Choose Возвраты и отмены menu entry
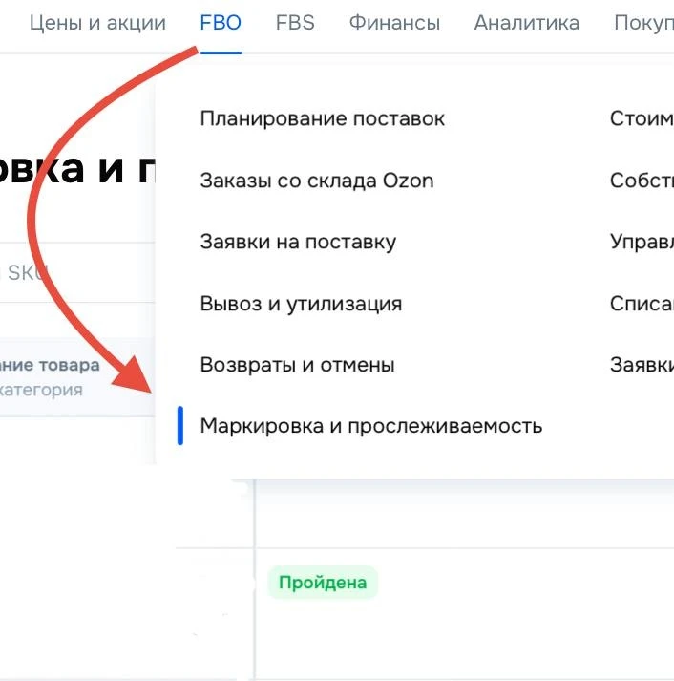Screen dimensions: 674x681 point(297,365)
